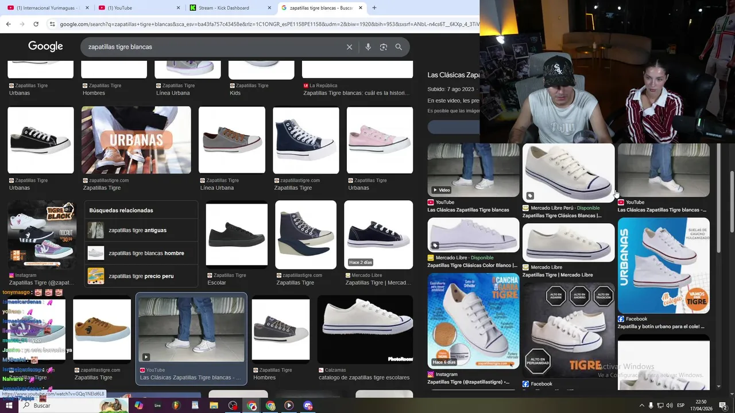Select related search zapatillas tigre blancas hombre
The image size is (735, 413).
pyautogui.click(x=141, y=253)
